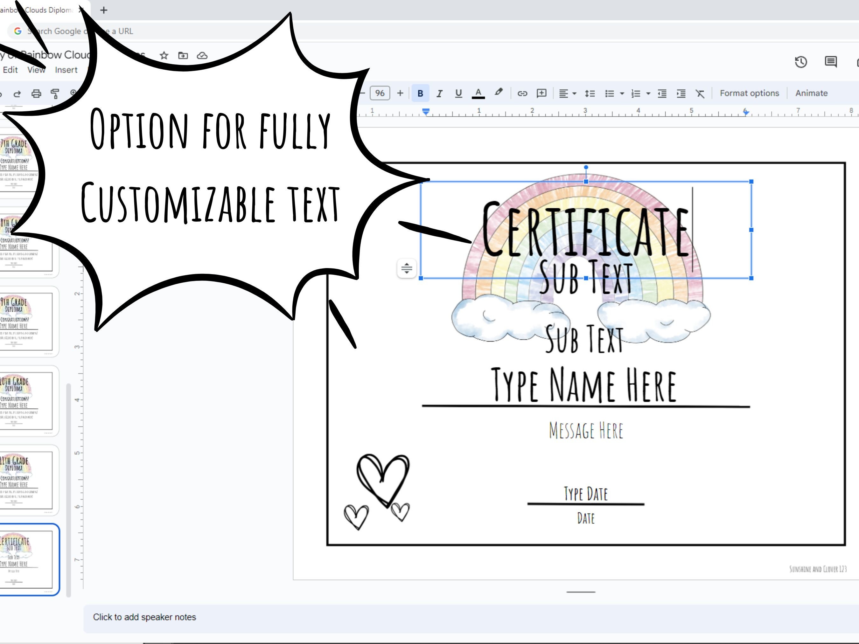Open the paint format tool

point(56,93)
